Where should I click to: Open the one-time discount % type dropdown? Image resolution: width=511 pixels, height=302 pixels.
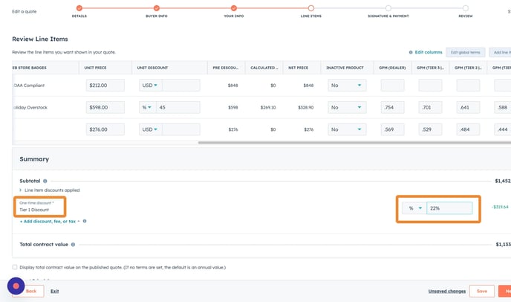click(x=413, y=208)
